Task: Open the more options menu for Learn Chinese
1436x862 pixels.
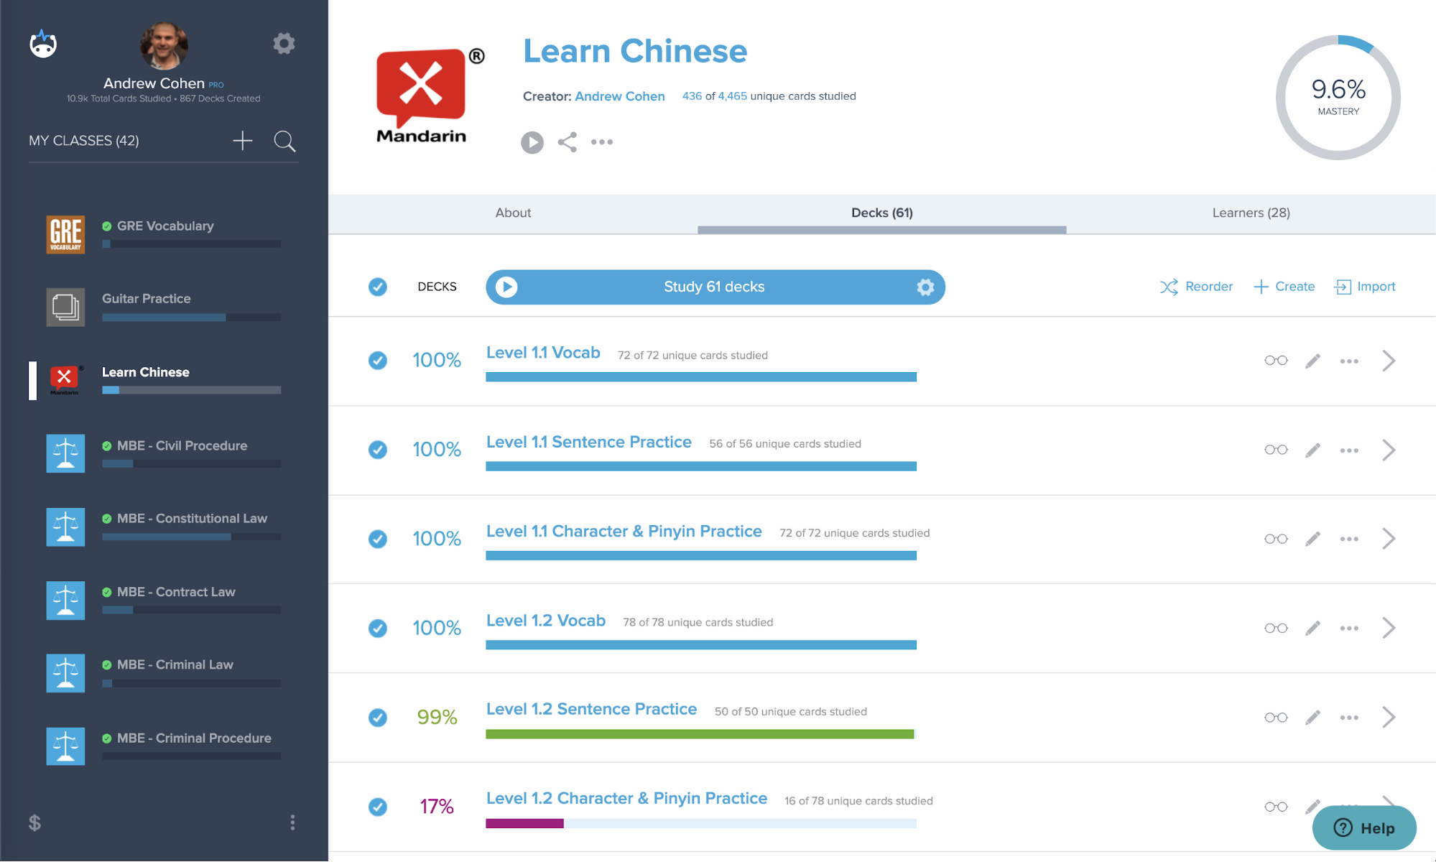Action: pos(601,141)
